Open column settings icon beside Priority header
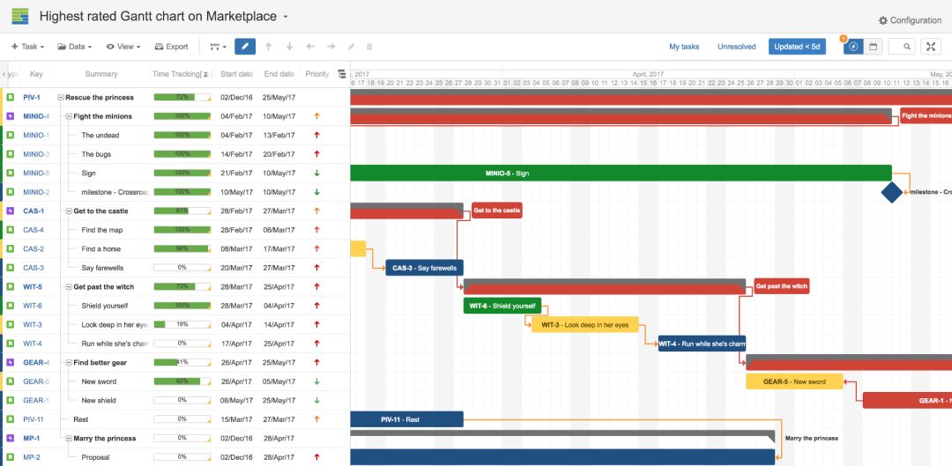The width and height of the screenshot is (952, 466). 341,74
